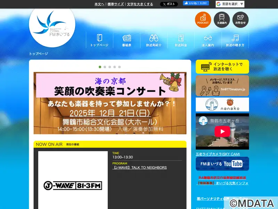This screenshot has width=278, height=209.
Task: Click the YouTube channel avatar in video
Action: pyautogui.click(x=203, y=121)
